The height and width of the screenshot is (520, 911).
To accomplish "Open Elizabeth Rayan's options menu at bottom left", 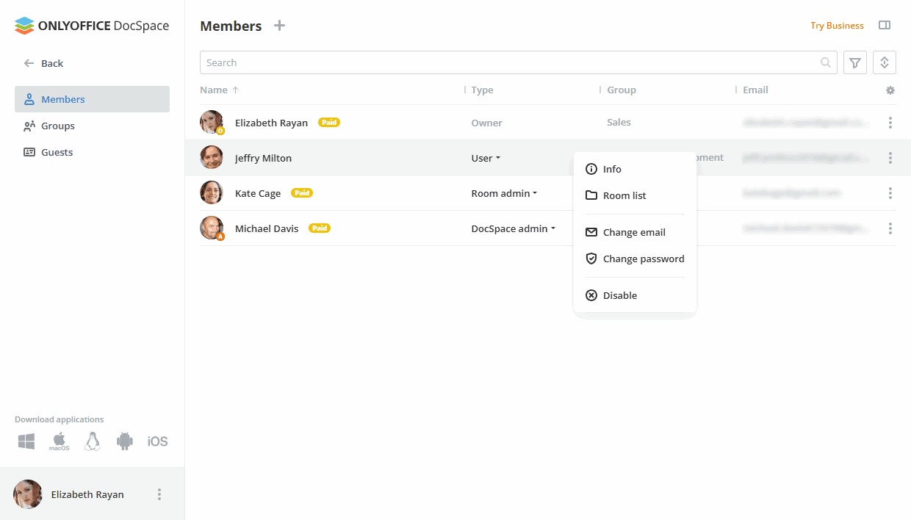I will point(159,494).
